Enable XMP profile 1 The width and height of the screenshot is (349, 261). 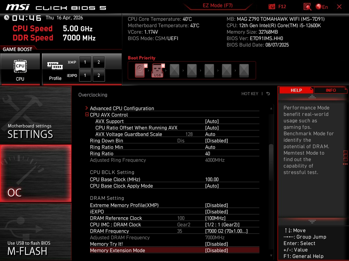[x=85, y=62]
